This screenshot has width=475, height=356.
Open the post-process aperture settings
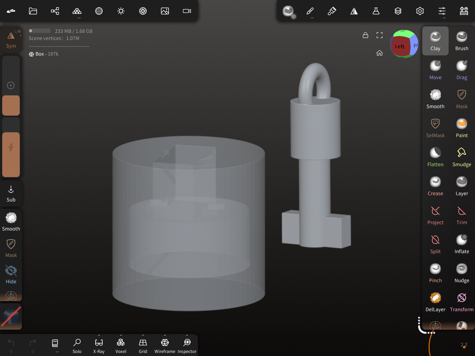143,11
